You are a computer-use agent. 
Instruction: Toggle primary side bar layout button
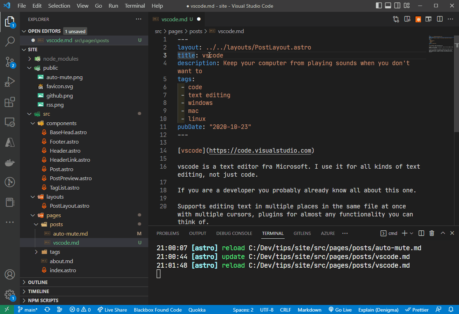[x=379, y=6]
